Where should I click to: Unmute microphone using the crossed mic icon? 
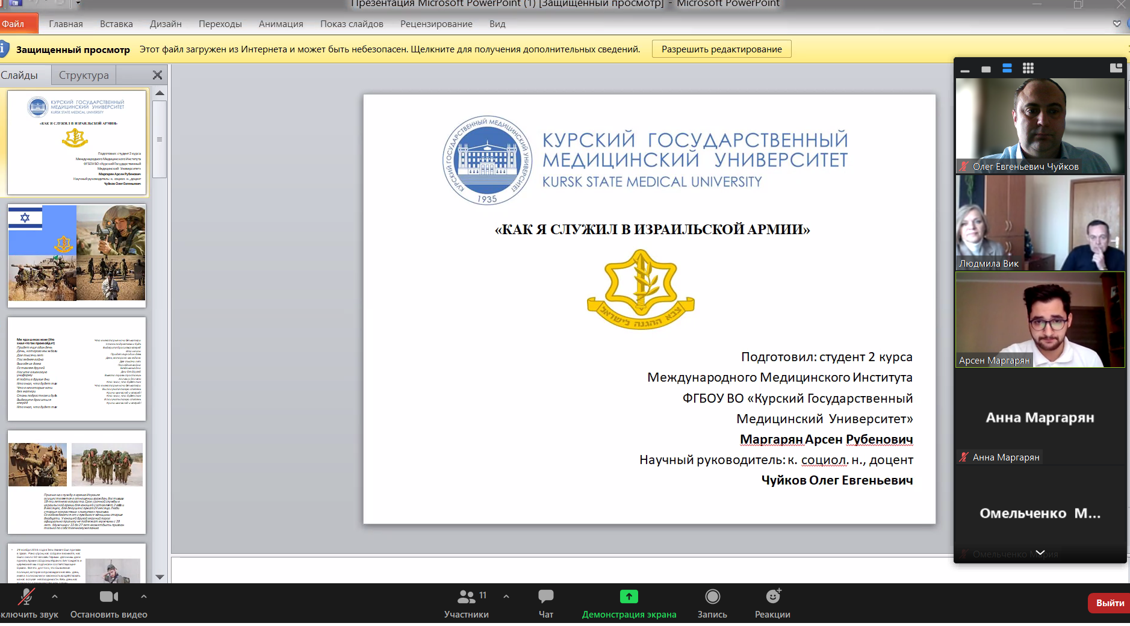pyautogui.click(x=26, y=597)
